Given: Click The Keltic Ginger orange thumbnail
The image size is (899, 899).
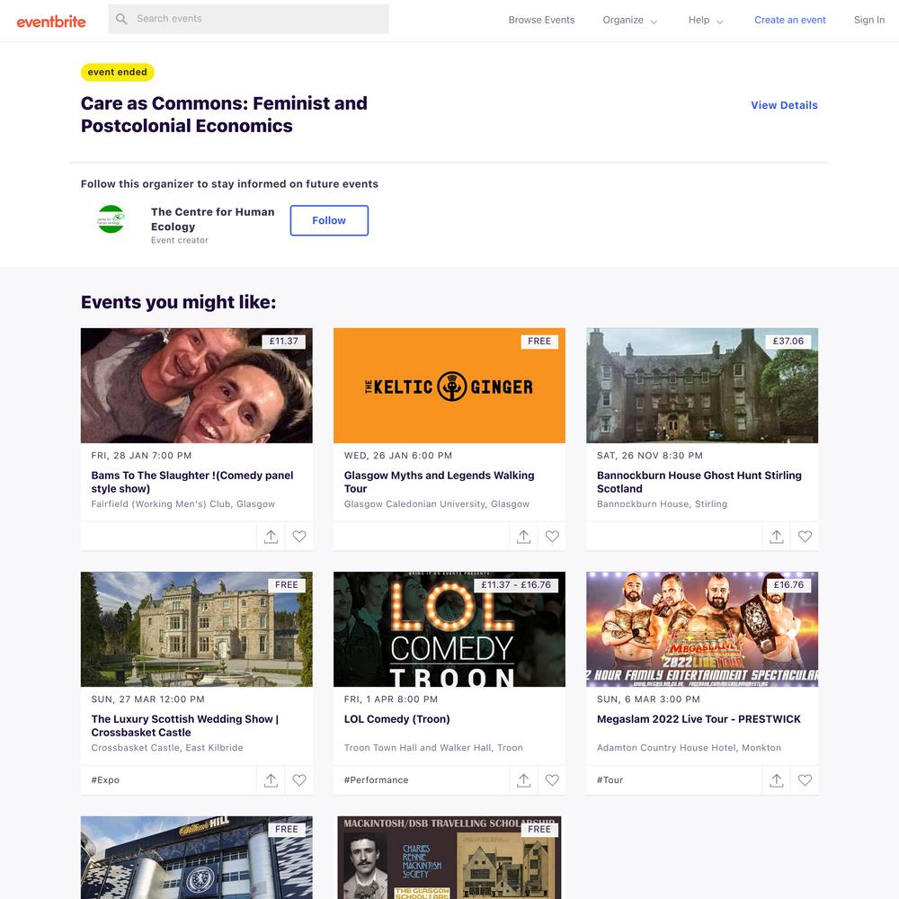Looking at the screenshot, I should tap(449, 386).
